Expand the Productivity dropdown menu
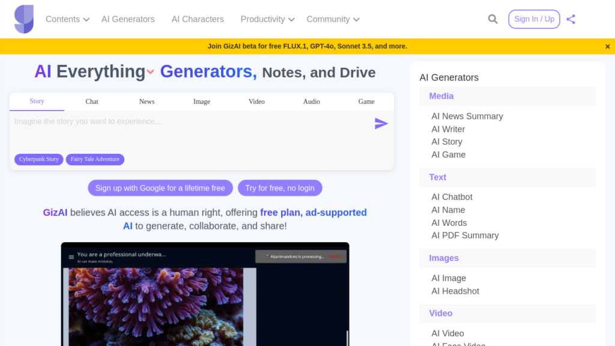615x346 pixels. pyautogui.click(x=267, y=19)
